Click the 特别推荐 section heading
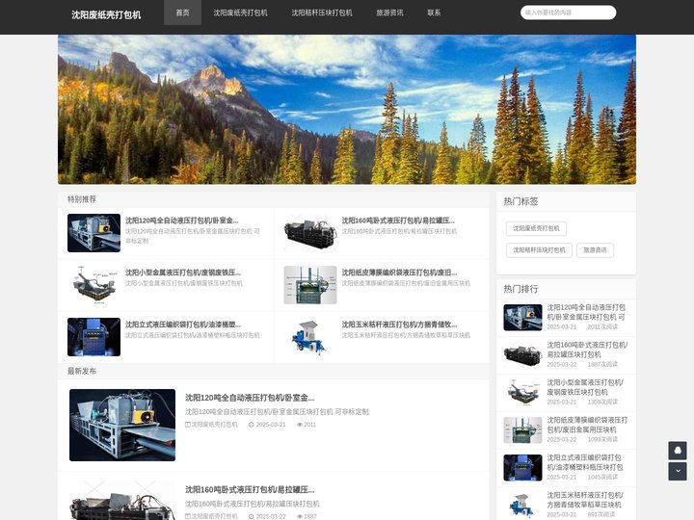Viewport: 694px width, 520px height. tap(82, 199)
